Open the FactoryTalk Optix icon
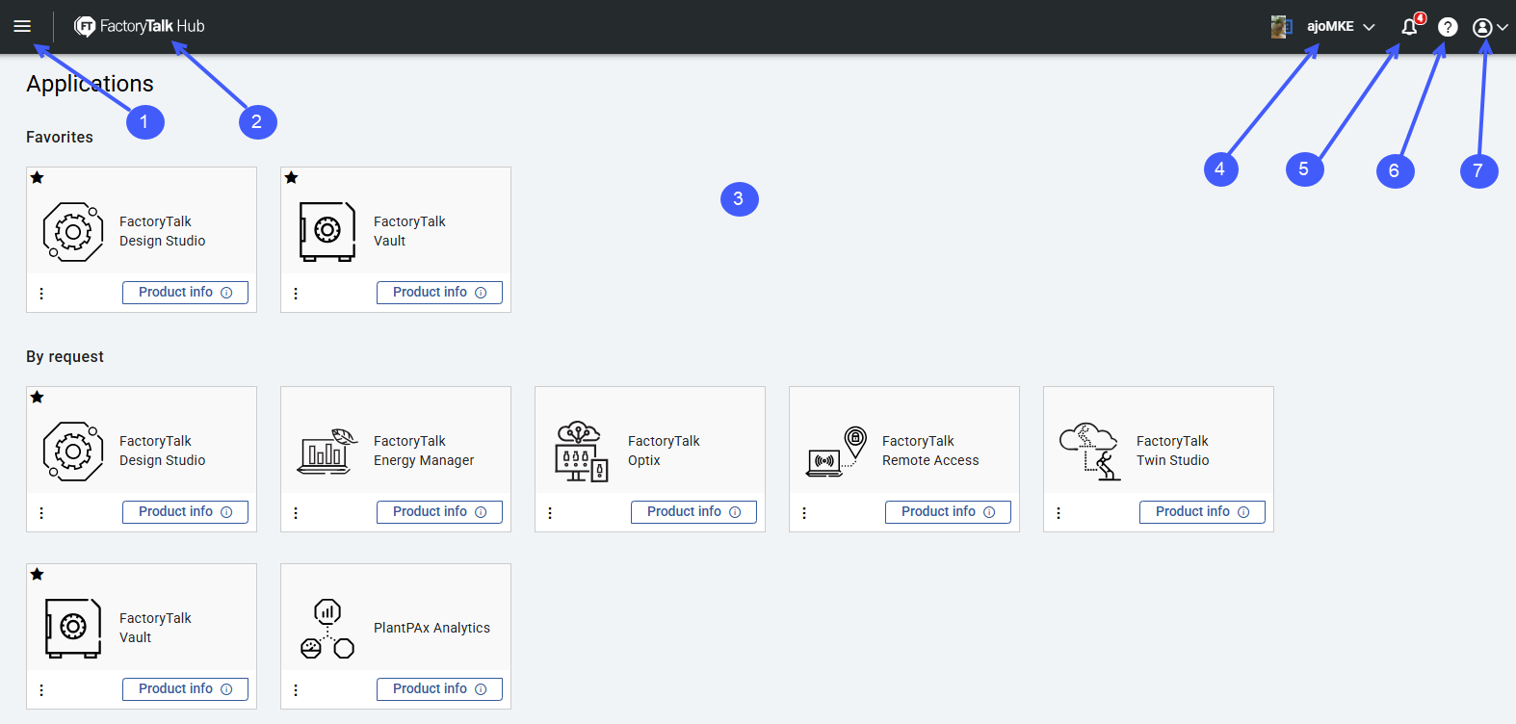This screenshot has width=1516, height=724. point(582,451)
